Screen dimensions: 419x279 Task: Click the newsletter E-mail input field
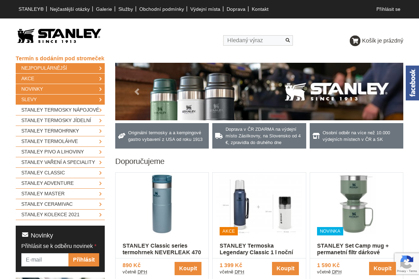click(x=45, y=260)
